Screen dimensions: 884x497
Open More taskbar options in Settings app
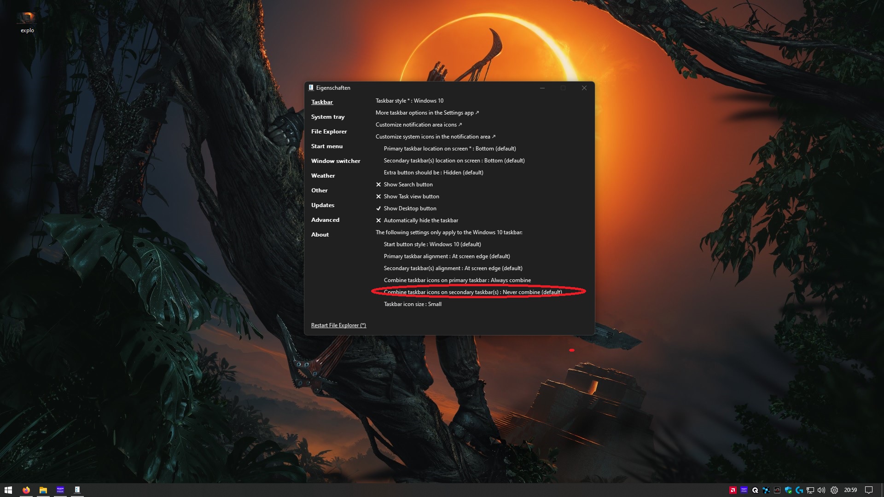427,113
